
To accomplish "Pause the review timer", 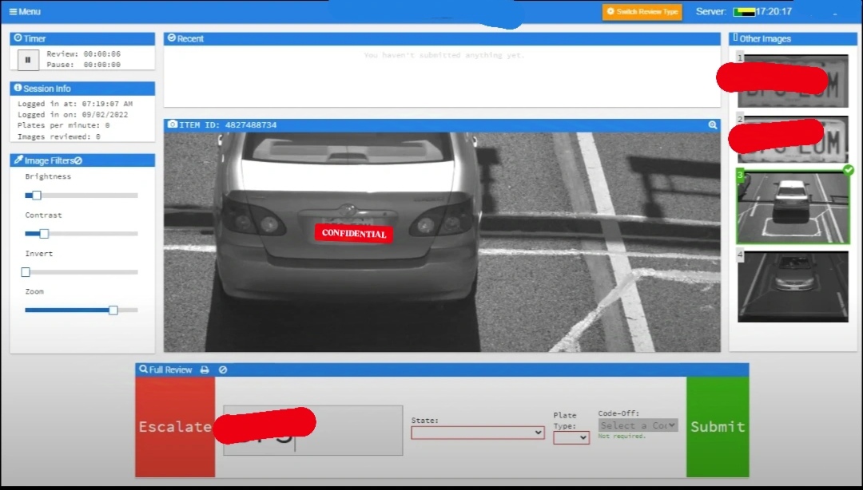I will pos(28,59).
